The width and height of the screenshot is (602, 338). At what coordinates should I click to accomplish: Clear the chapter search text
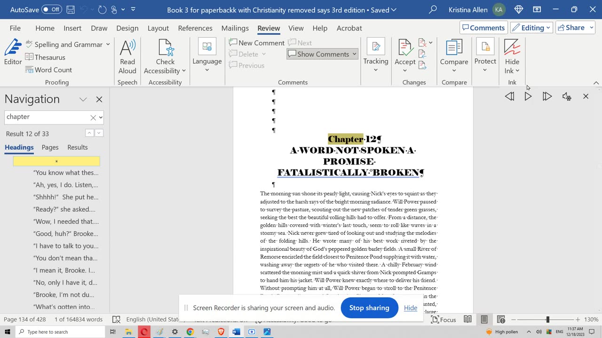93,117
